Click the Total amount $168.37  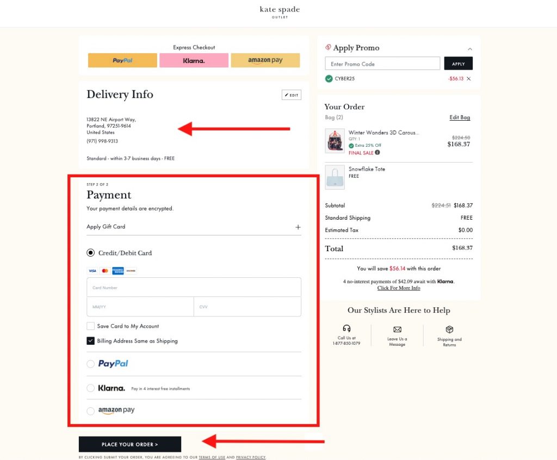tap(462, 247)
